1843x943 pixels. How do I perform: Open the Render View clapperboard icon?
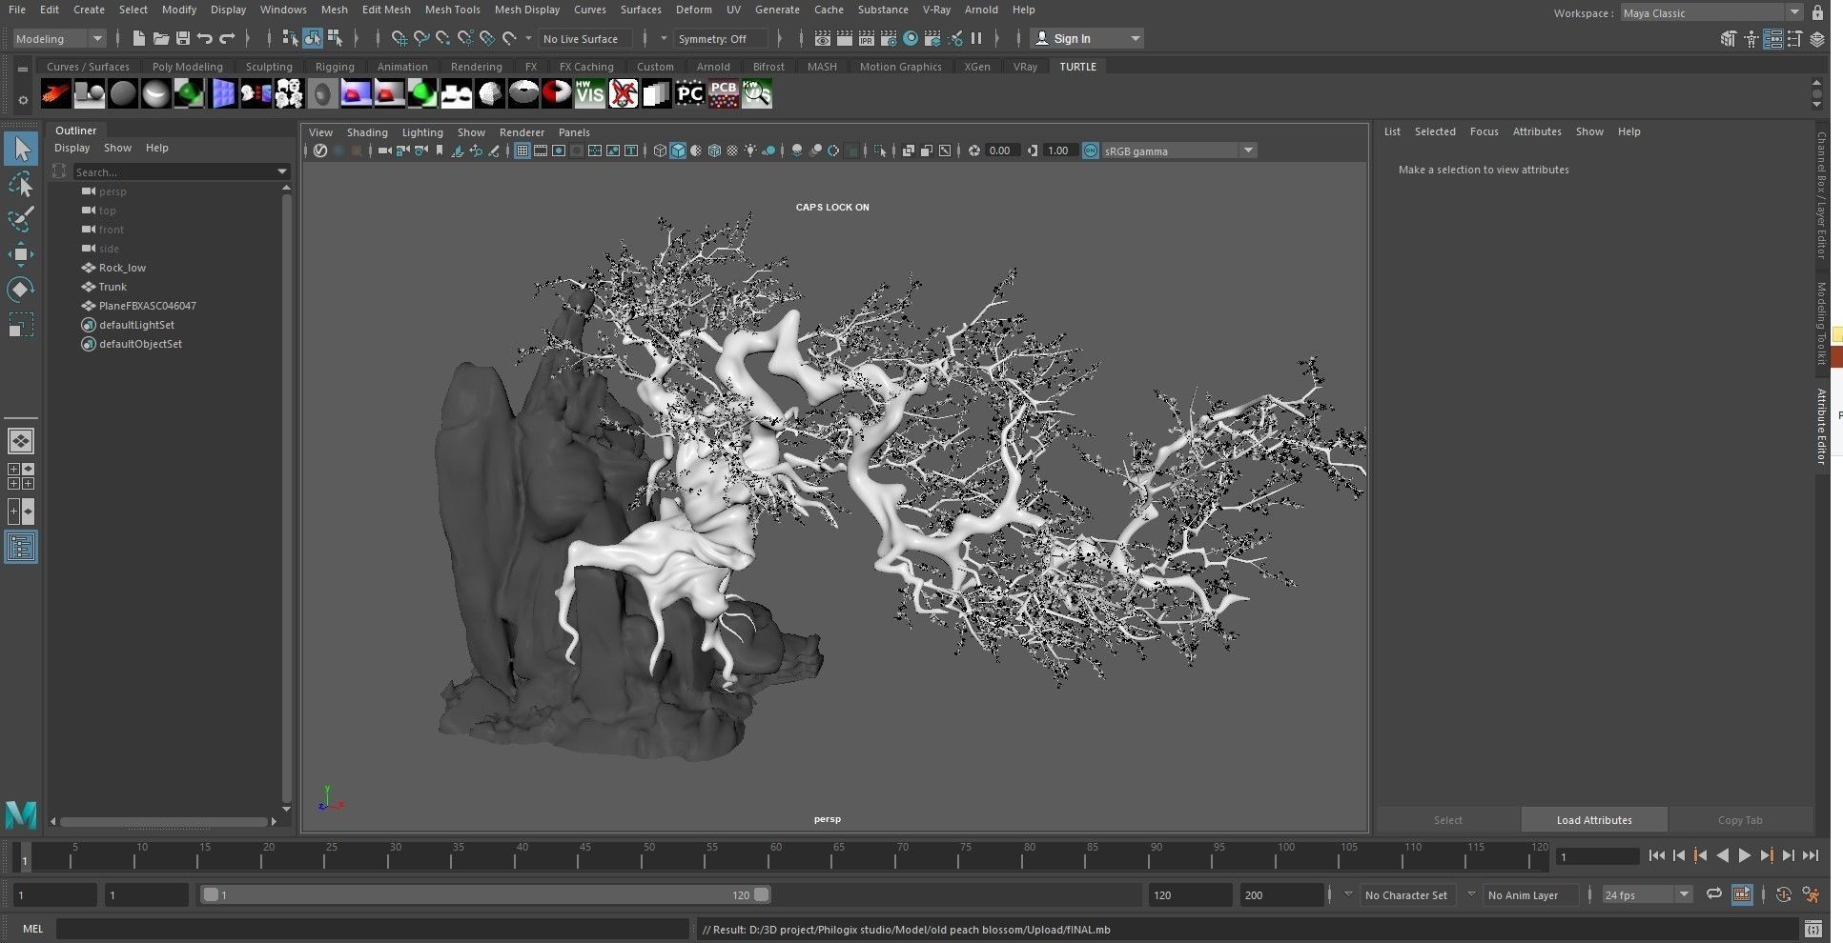click(823, 38)
